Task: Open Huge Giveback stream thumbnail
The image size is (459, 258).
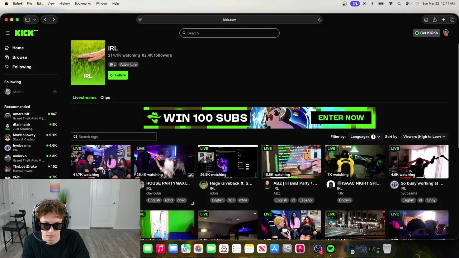Action: click(228, 162)
